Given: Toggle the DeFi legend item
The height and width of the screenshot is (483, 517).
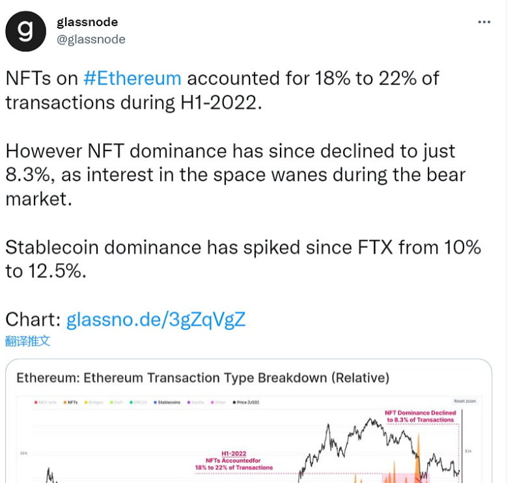Looking at the screenshot, I should [x=119, y=402].
